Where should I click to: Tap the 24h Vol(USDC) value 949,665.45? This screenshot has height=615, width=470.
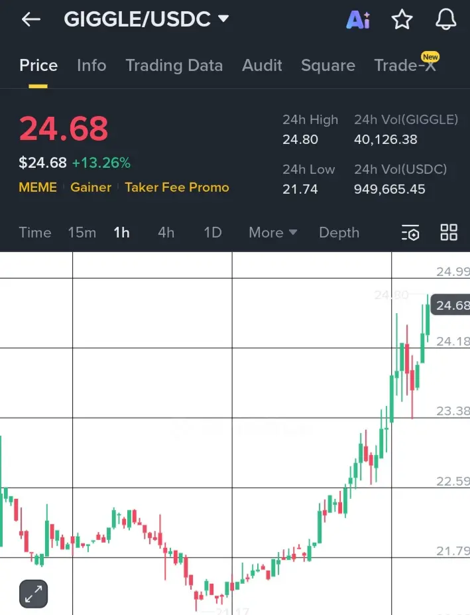389,189
